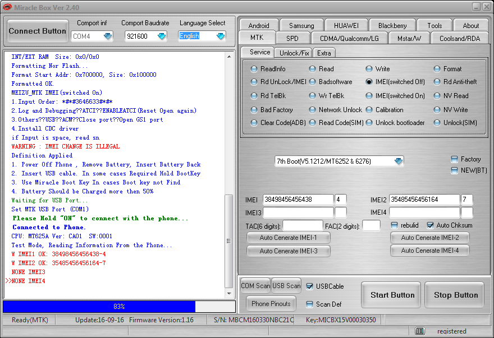The image size is (494, 338).
Task: Open the Comport Baudrate 921600 dropdown
Action: click(162, 36)
